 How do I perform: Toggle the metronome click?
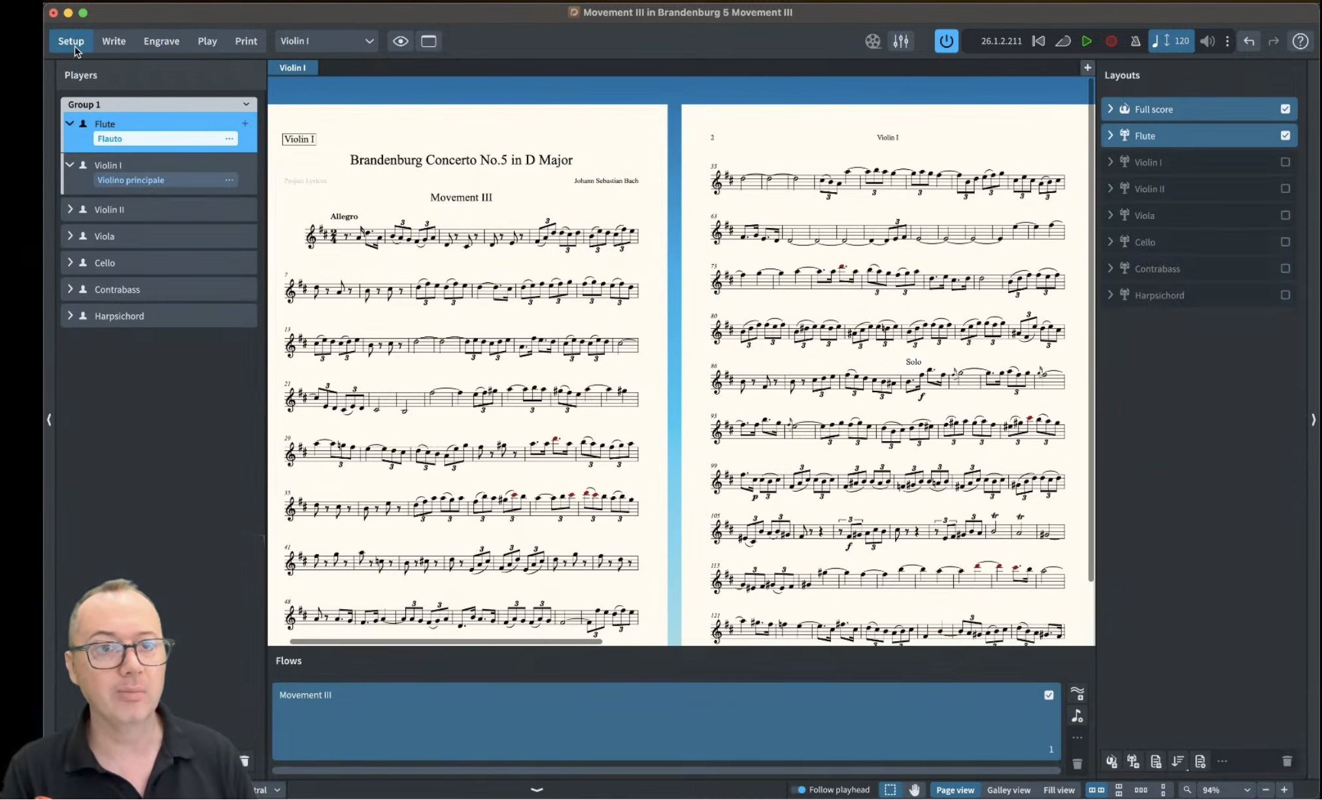(1135, 41)
